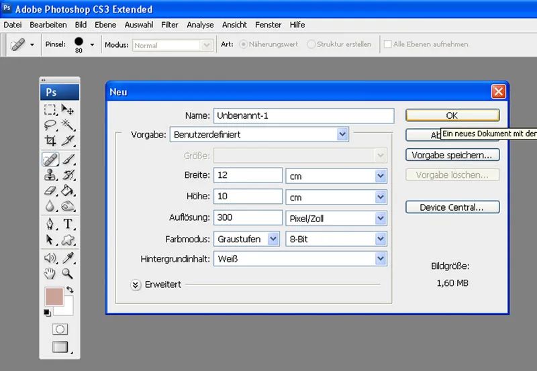Swap foreground and background colors arrows
This screenshot has height=371, width=537.
(70, 290)
